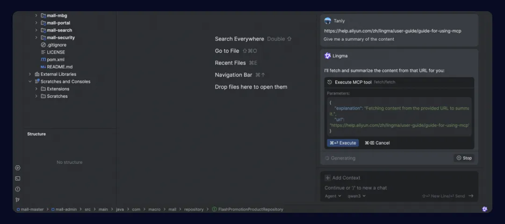Viewport: 505px width, 224px height.
Task: Expand the mall-portal folder
Action: click(x=36, y=23)
